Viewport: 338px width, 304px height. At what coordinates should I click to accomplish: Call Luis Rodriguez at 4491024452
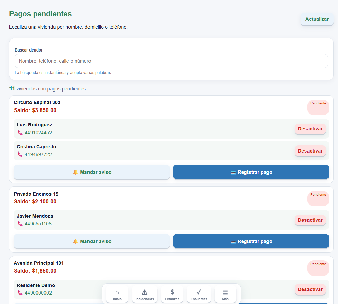(x=38, y=133)
